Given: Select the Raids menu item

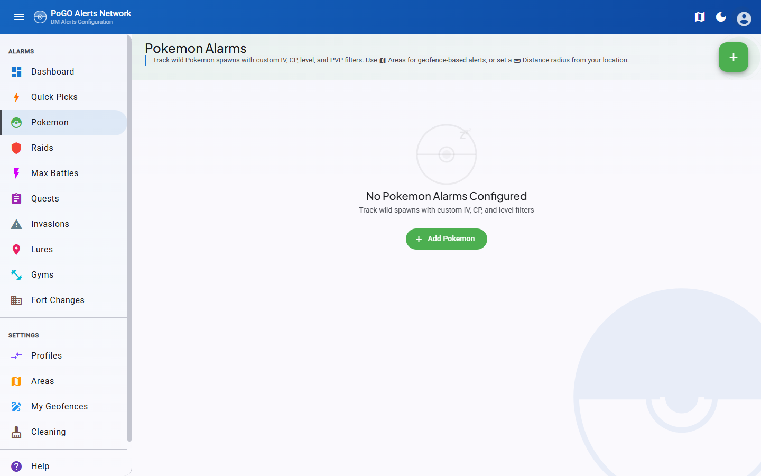Looking at the screenshot, I should pyautogui.click(x=63, y=148).
